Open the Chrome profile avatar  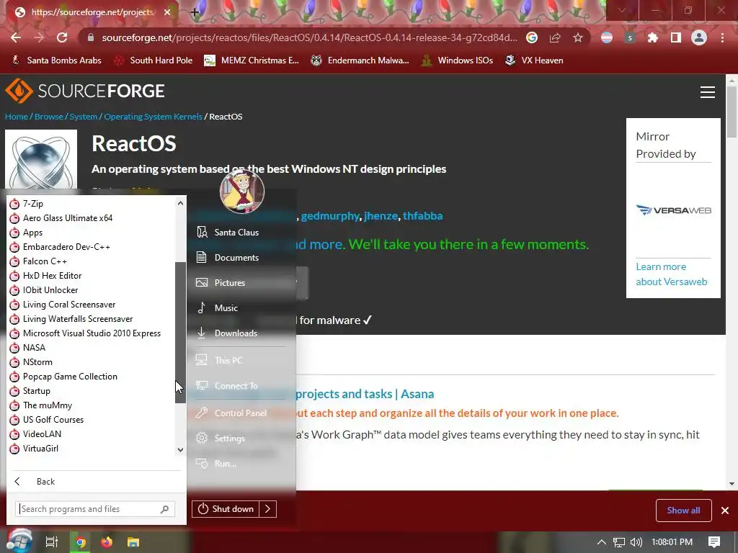pos(699,37)
